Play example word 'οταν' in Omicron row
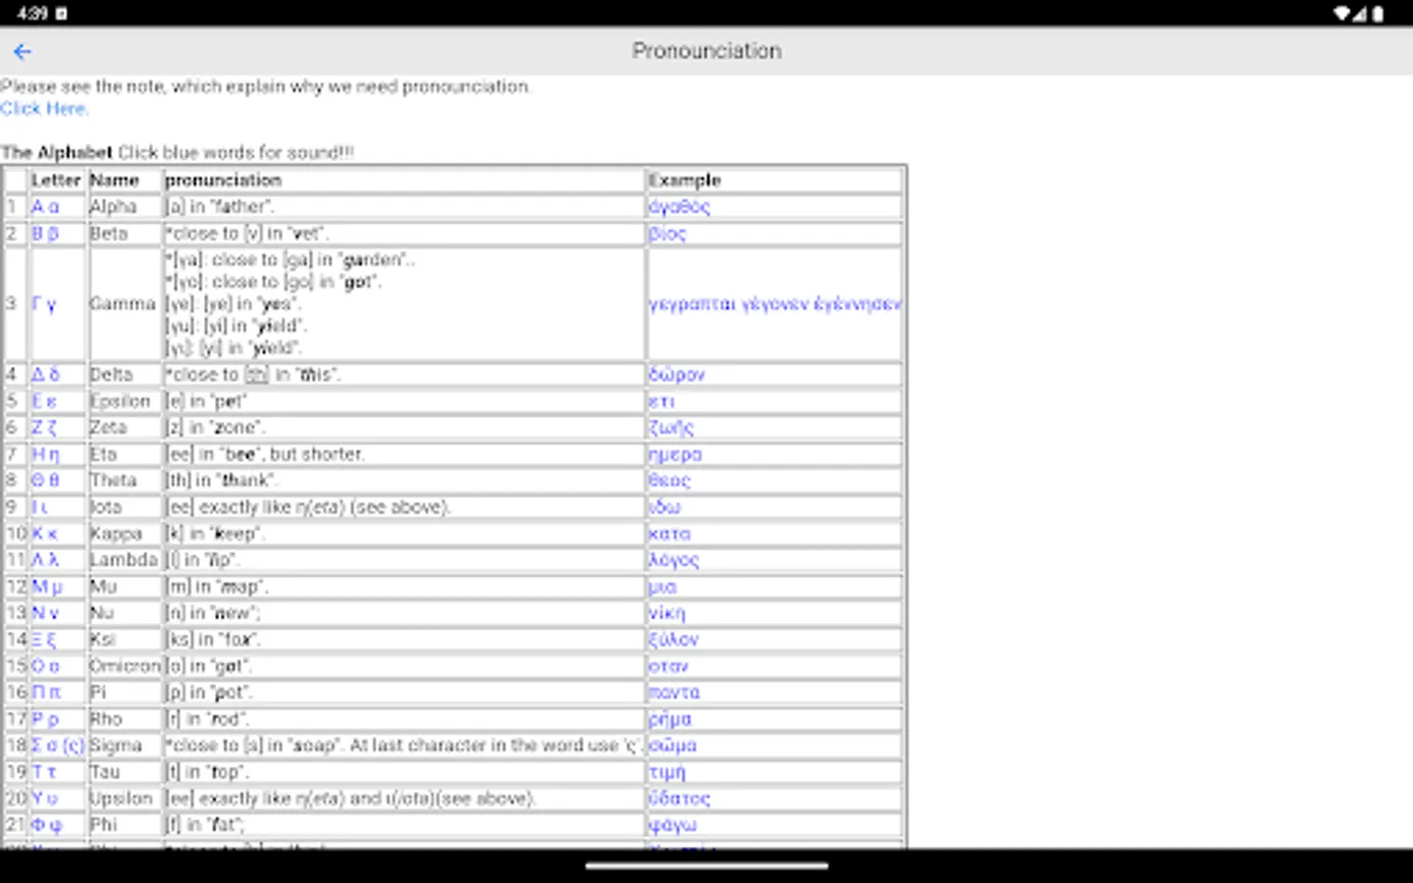1413x883 pixels. tap(668, 666)
